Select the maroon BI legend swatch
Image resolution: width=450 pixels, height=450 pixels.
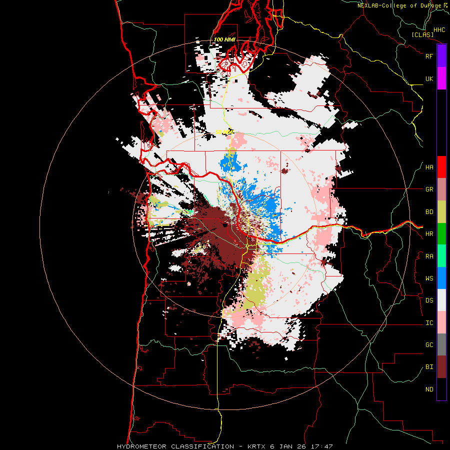(x=441, y=367)
